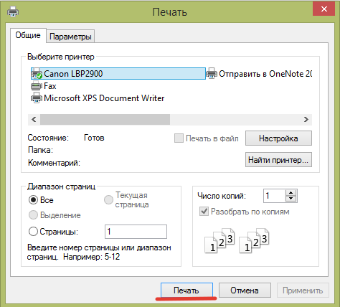Select the Canon LBP2900 printer icon
This screenshot has width=340, height=307.
coord(37,73)
